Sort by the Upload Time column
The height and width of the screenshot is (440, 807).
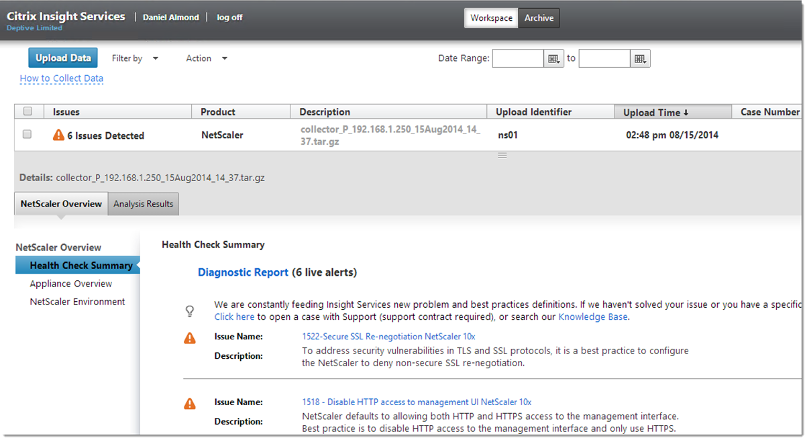pyautogui.click(x=672, y=112)
